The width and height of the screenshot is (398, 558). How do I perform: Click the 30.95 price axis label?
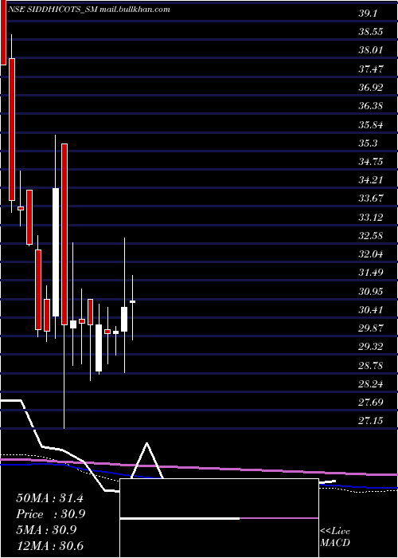(x=371, y=292)
